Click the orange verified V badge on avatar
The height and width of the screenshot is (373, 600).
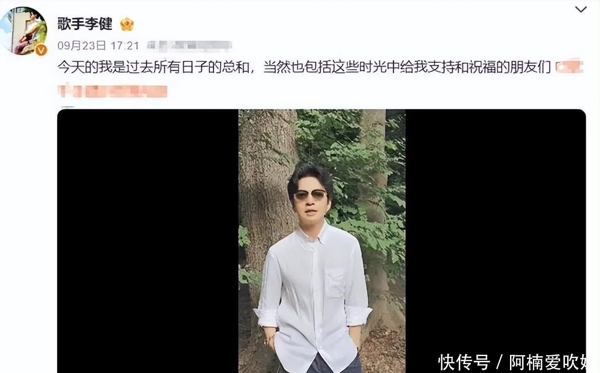[x=41, y=50]
